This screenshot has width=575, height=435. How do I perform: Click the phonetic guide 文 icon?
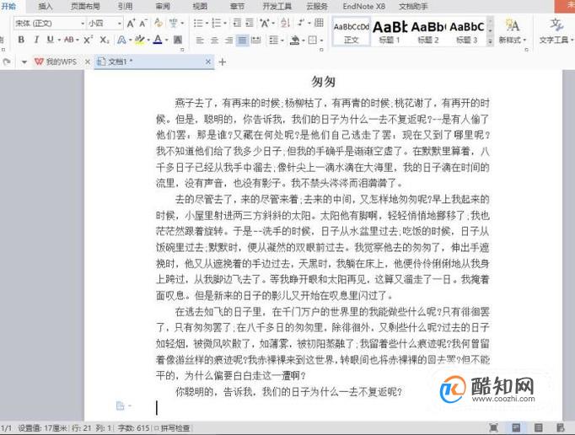click(x=173, y=23)
